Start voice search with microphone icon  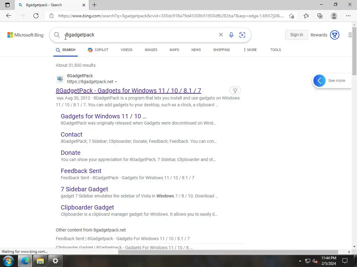(231, 35)
